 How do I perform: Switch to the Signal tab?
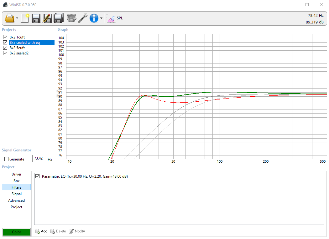(x=17, y=194)
